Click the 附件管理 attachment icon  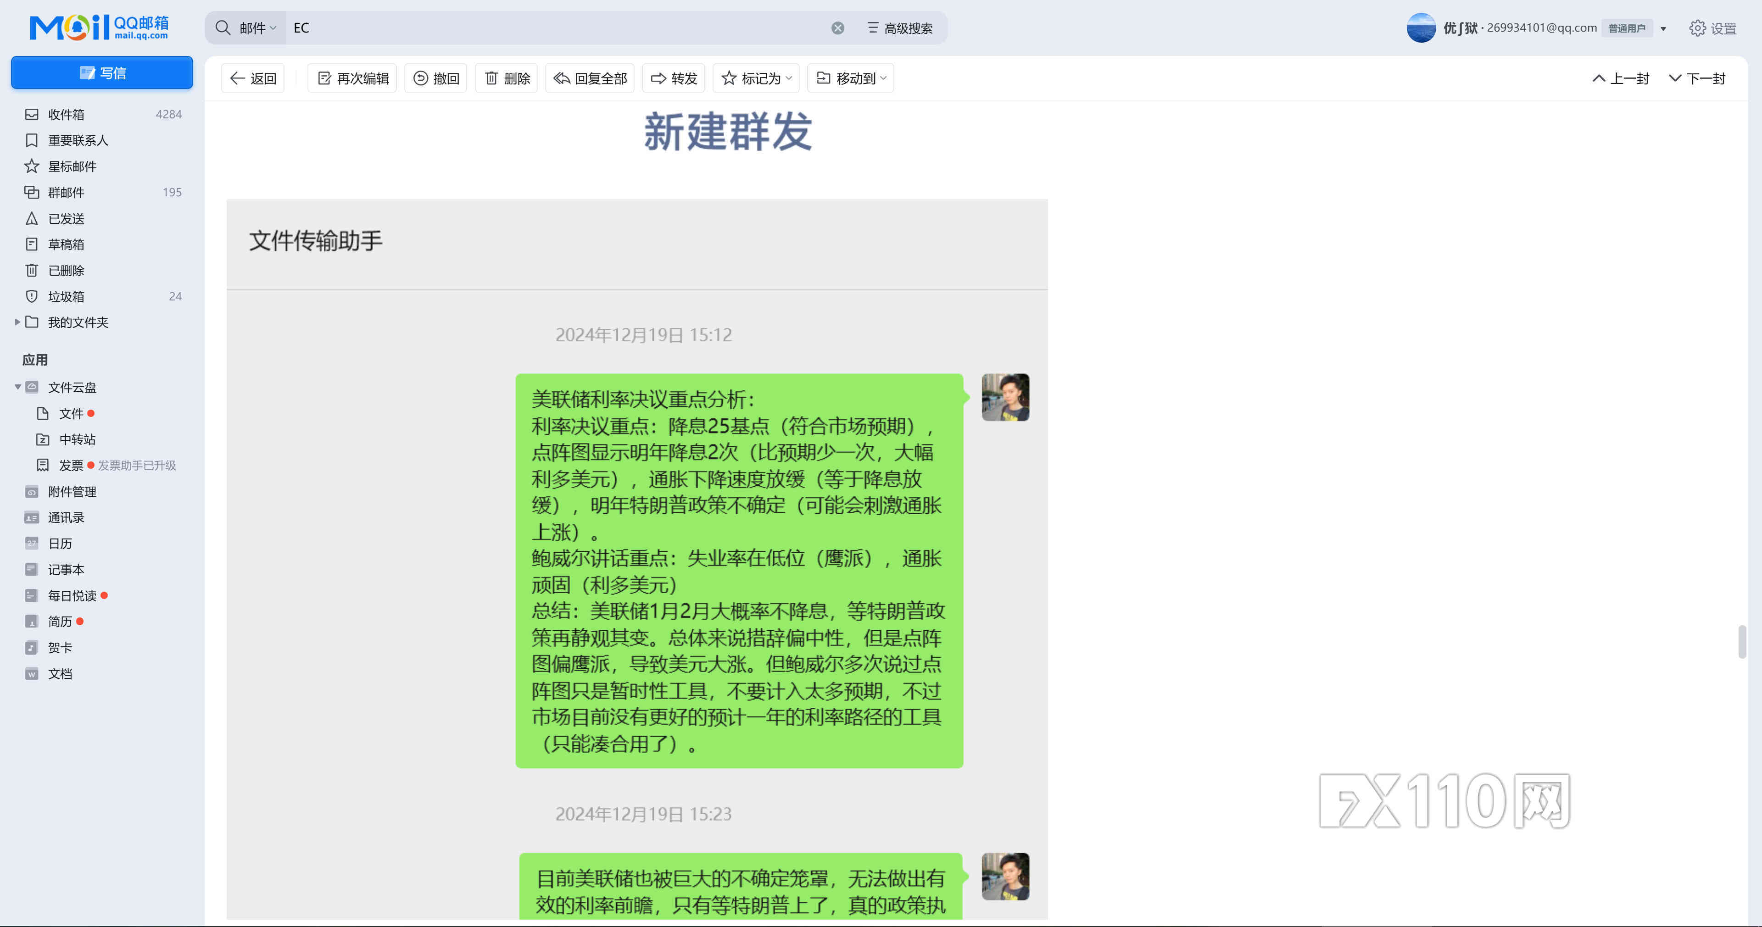pyautogui.click(x=32, y=492)
